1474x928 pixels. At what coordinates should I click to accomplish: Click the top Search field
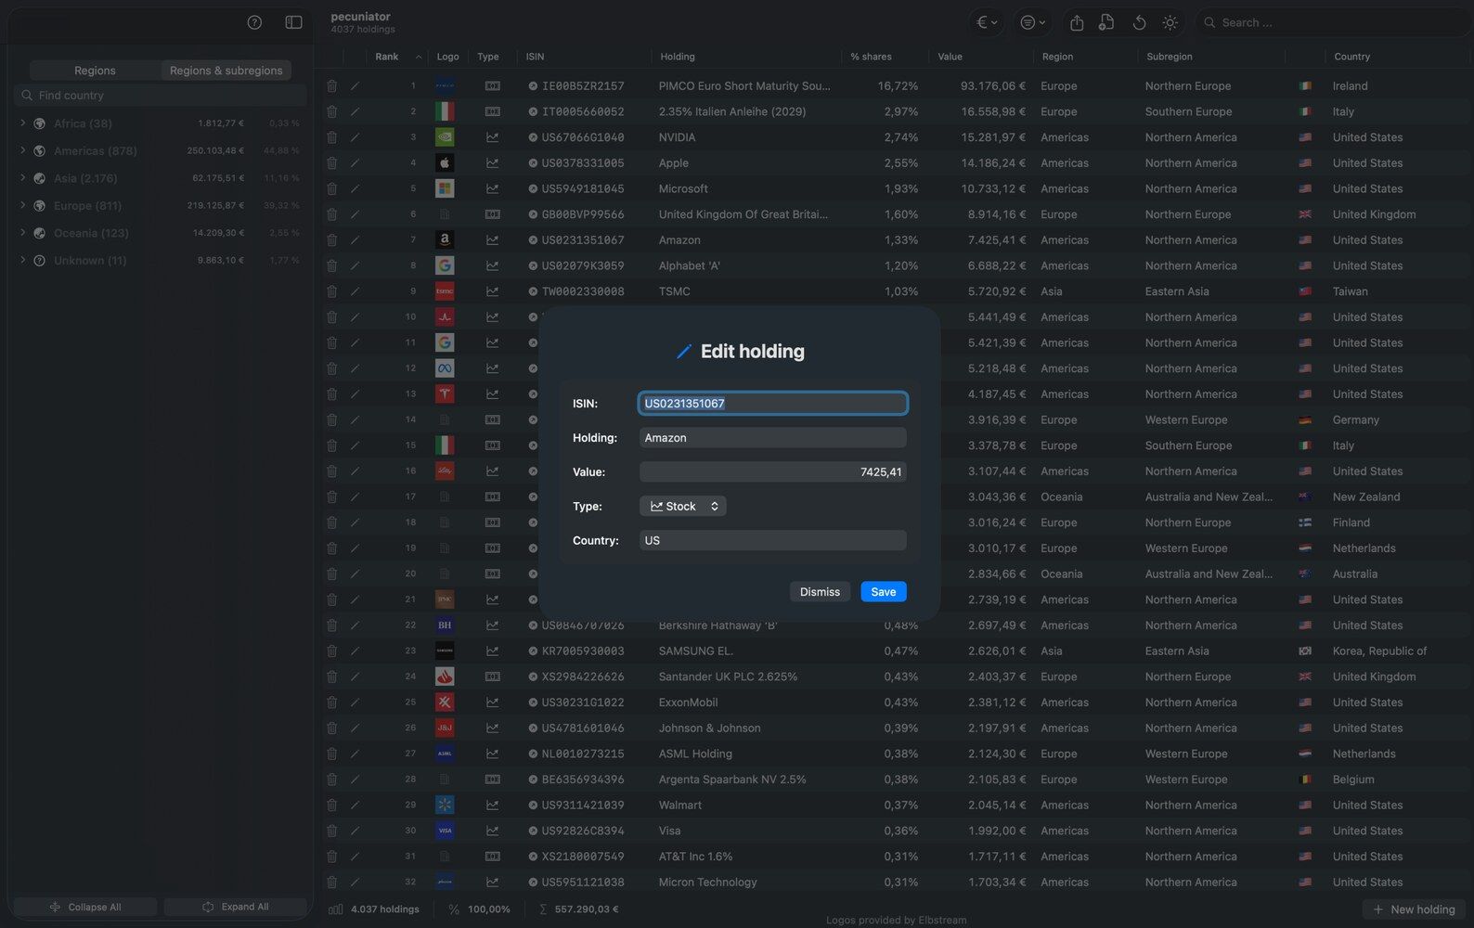click(x=1333, y=22)
